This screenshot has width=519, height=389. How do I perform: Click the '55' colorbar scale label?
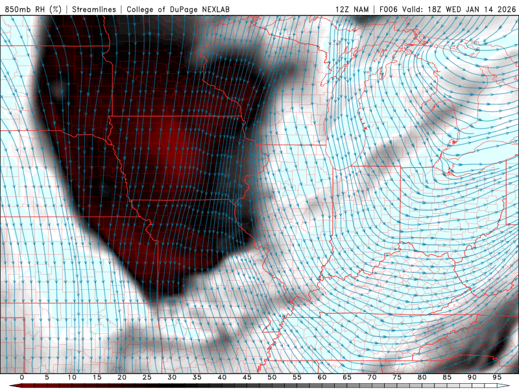coord(297,377)
